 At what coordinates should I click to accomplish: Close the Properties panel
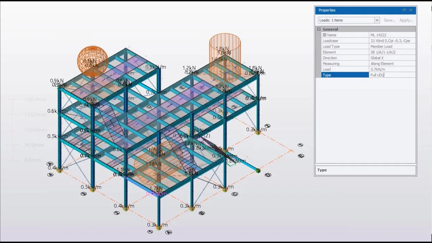tap(411, 10)
